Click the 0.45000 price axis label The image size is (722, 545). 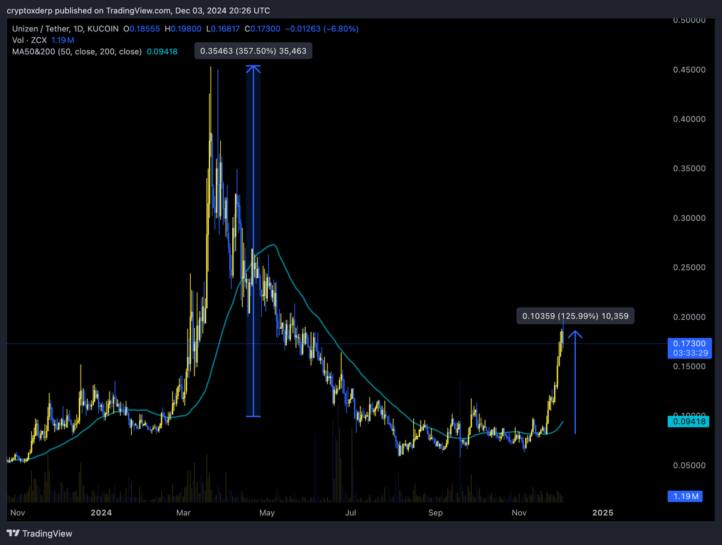click(689, 70)
